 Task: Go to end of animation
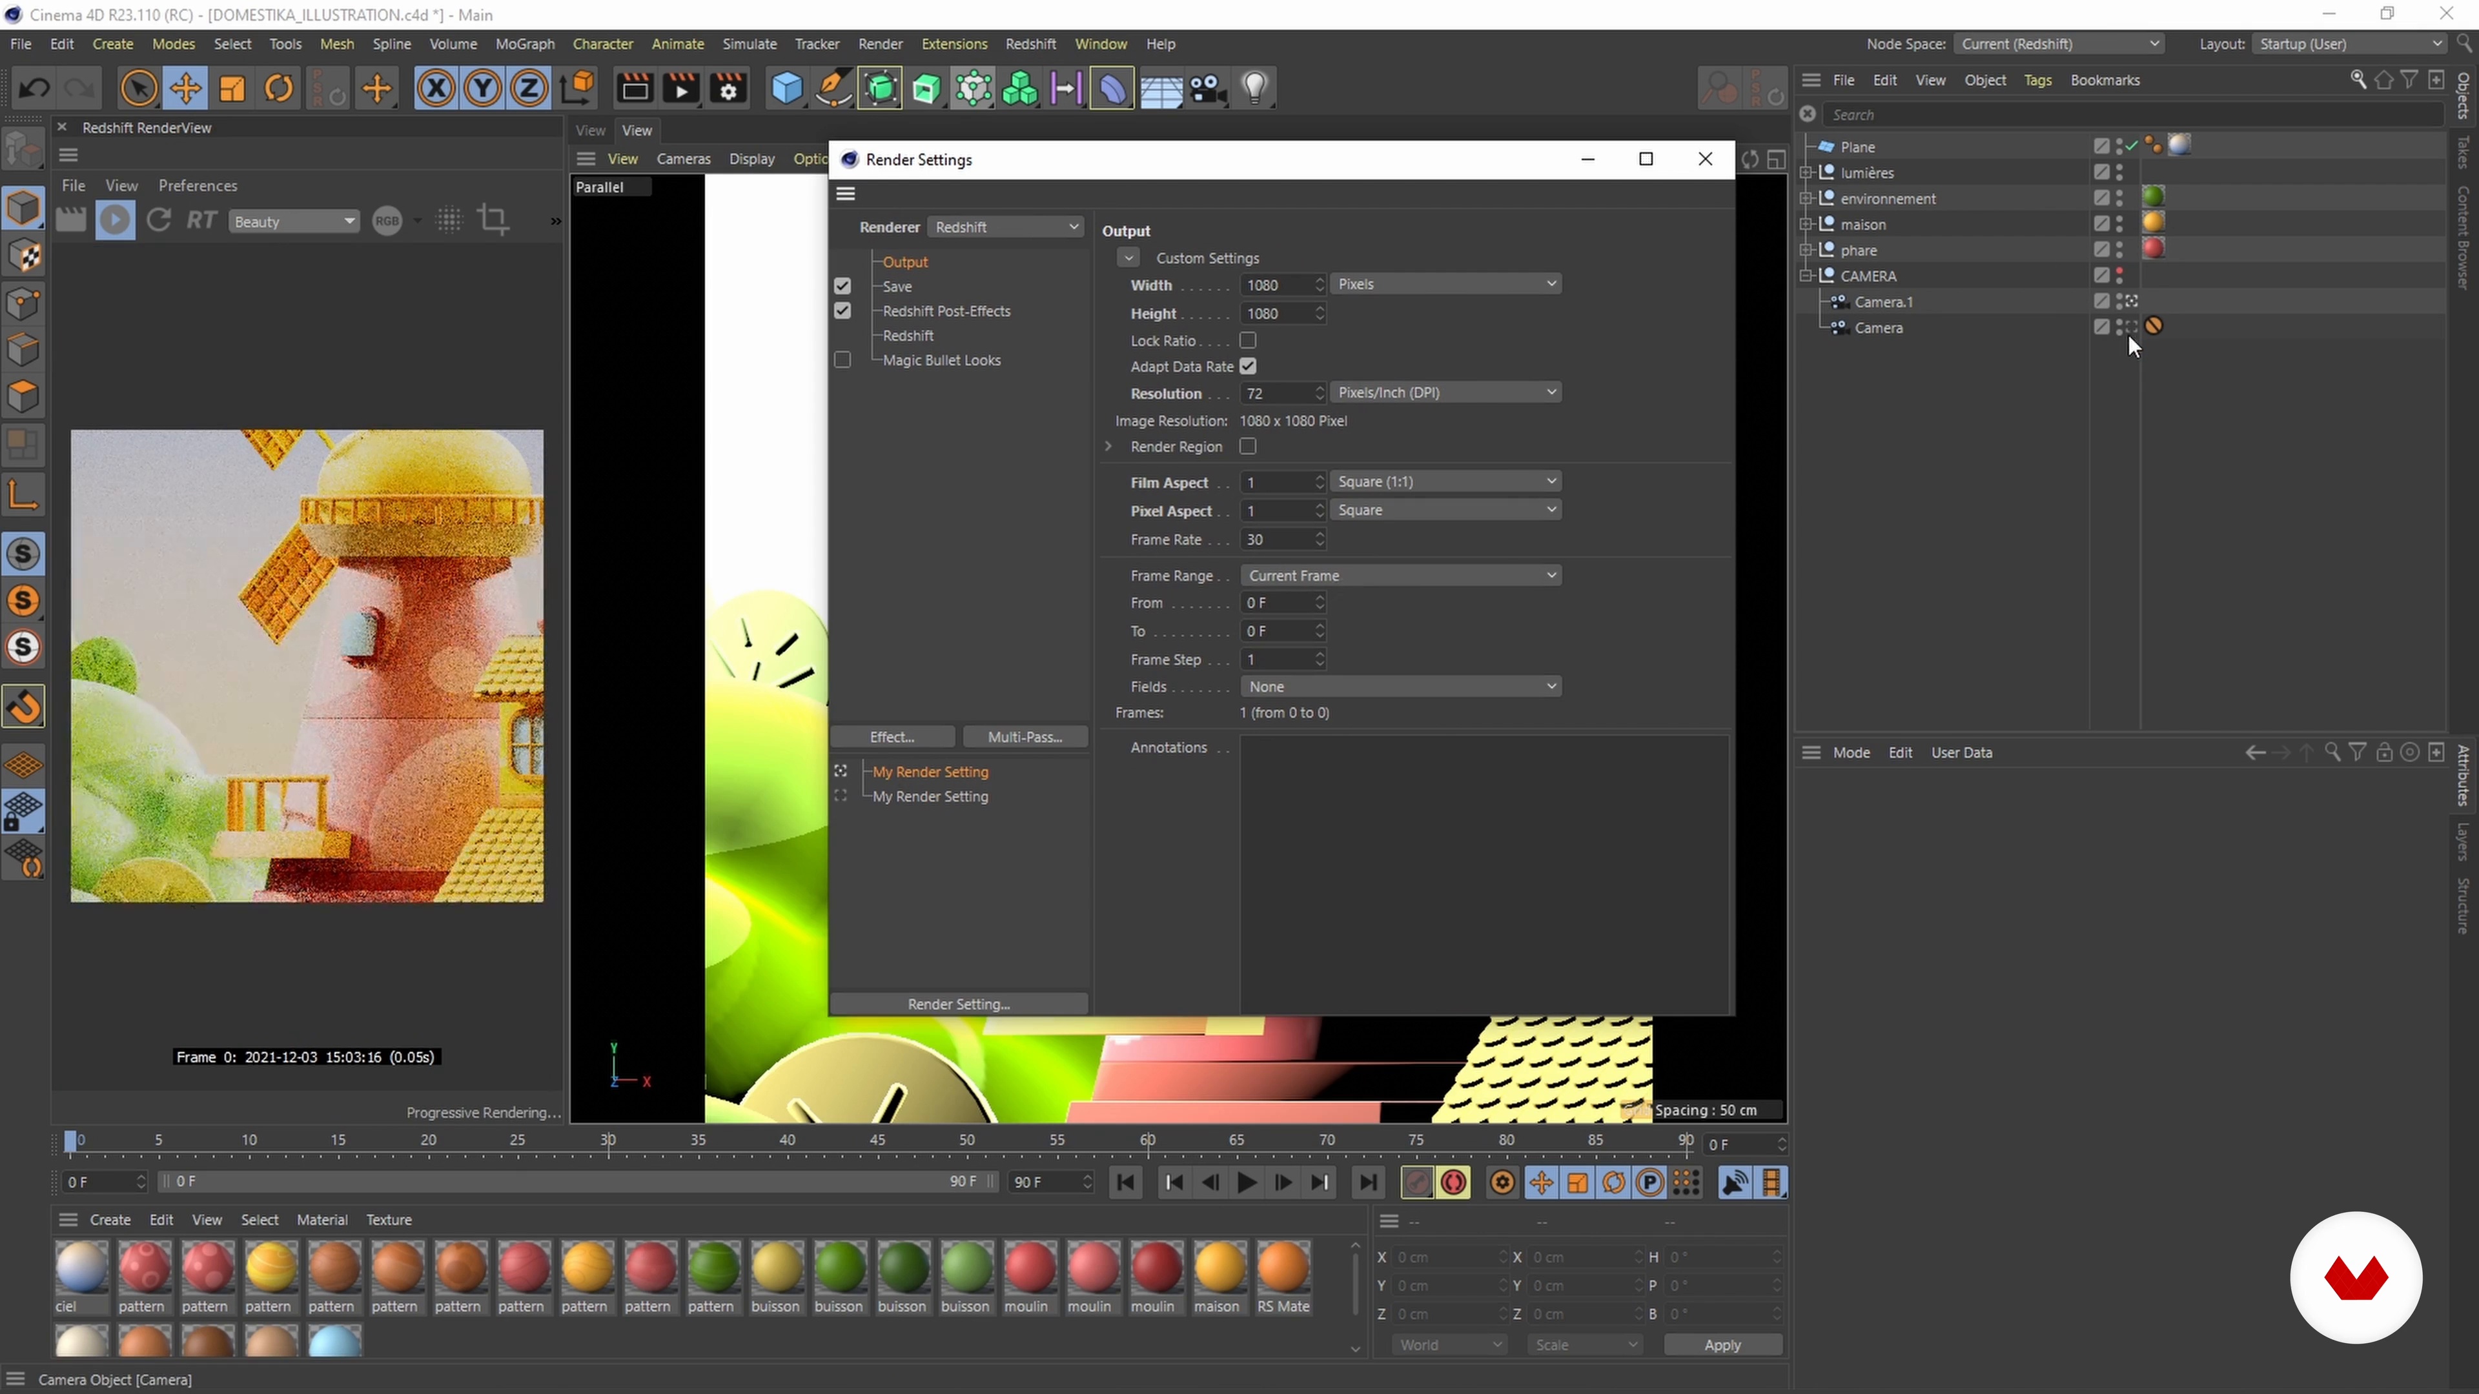coord(1367,1182)
